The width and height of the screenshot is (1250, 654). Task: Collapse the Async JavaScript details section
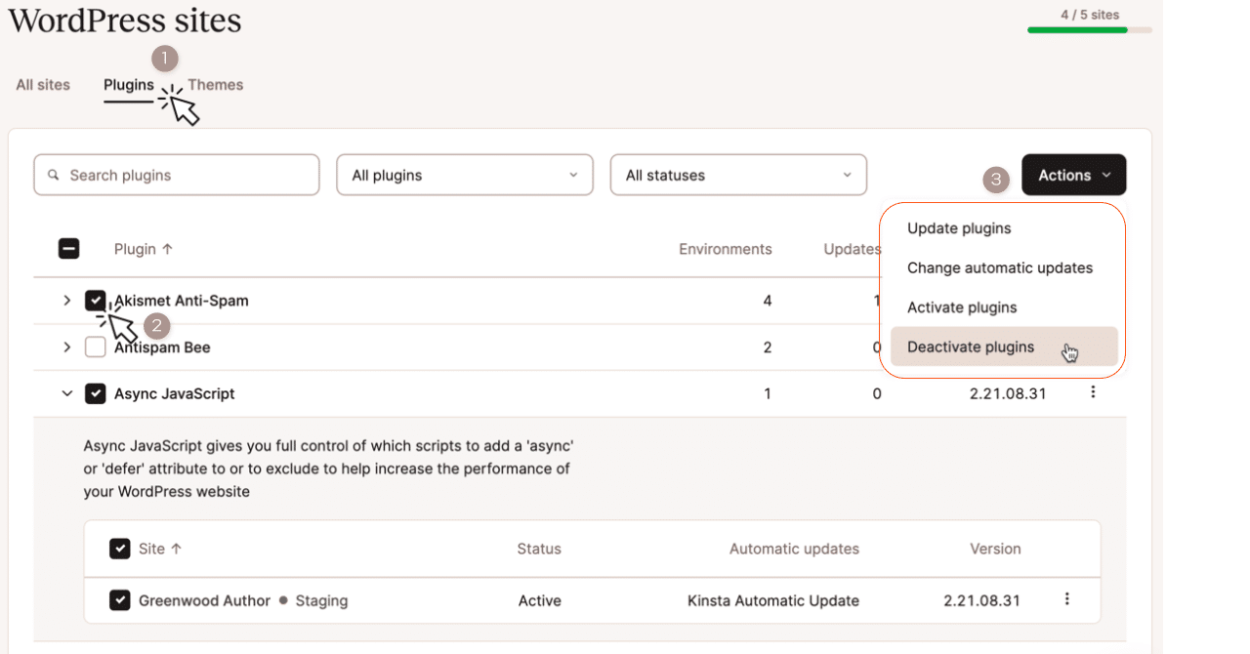click(66, 392)
